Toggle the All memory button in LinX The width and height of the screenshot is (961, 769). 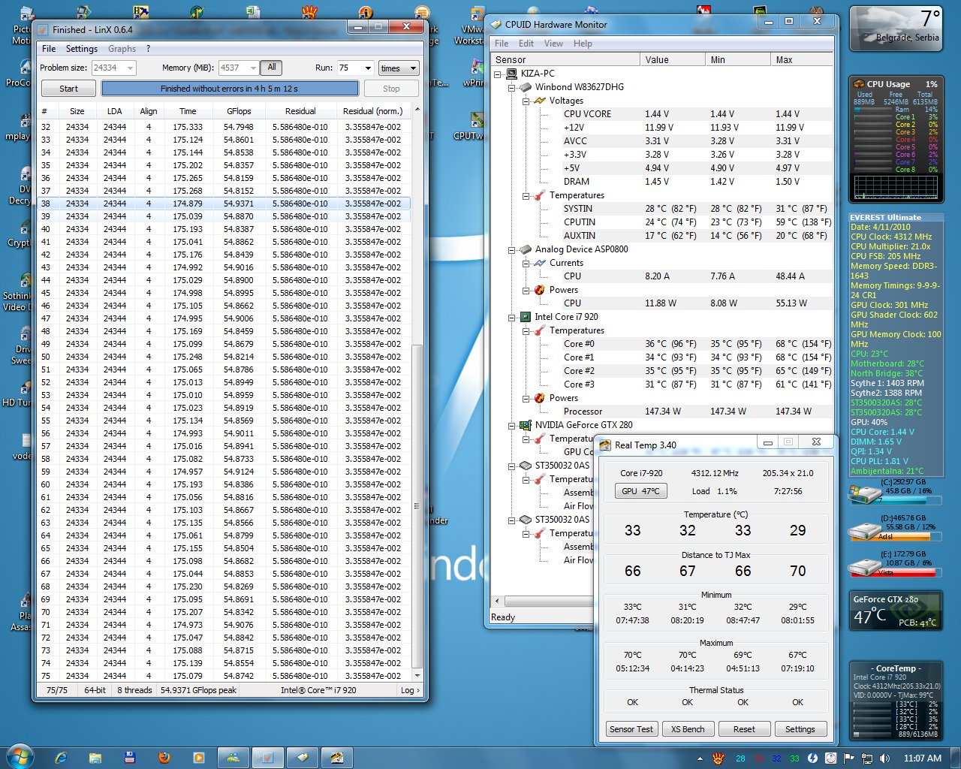click(x=272, y=68)
